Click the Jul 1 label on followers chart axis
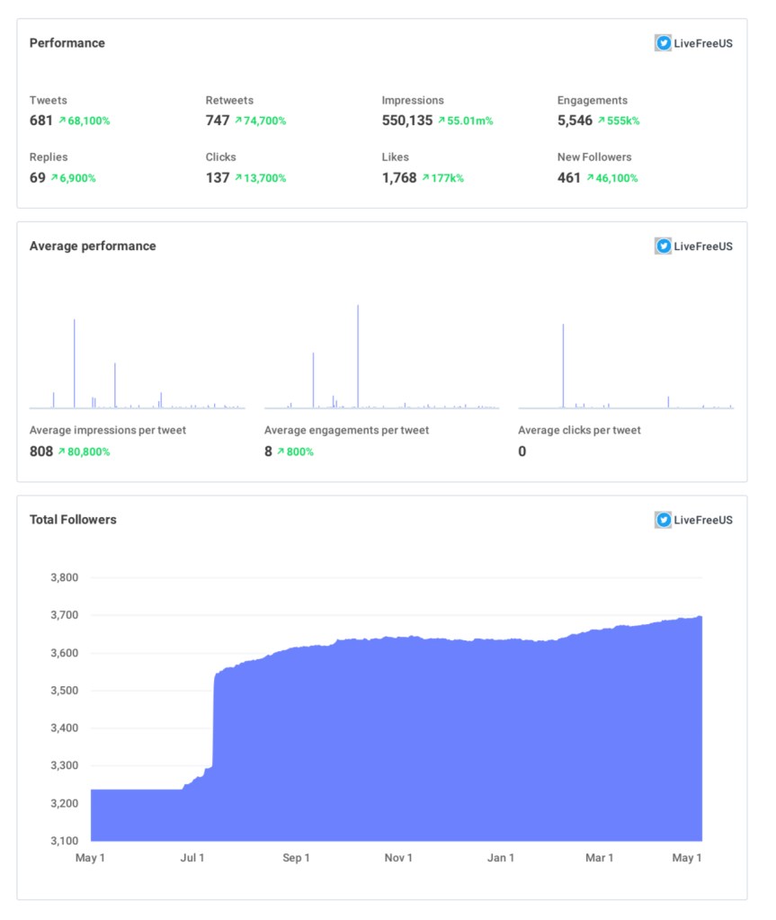The width and height of the screenshot is (776, 920). pyautogui.click(x=192, y=858)
